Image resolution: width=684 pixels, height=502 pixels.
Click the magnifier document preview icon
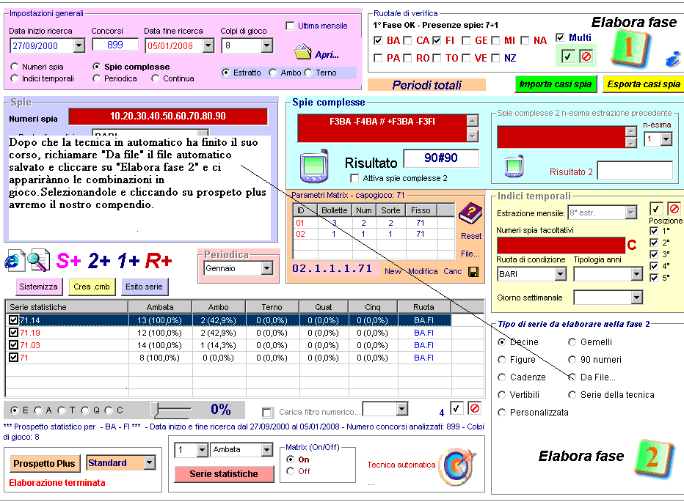[38, 260]
